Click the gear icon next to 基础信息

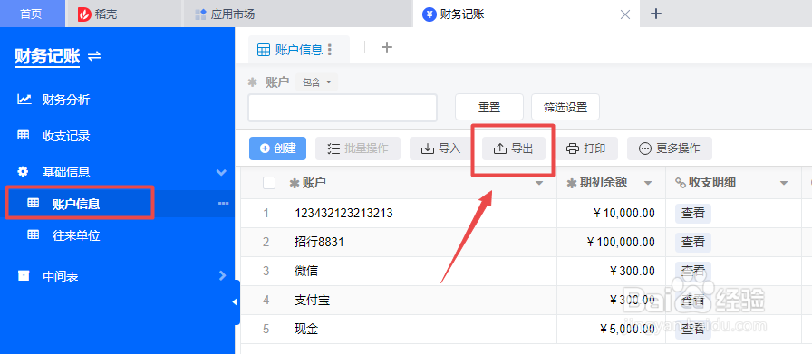23,172
